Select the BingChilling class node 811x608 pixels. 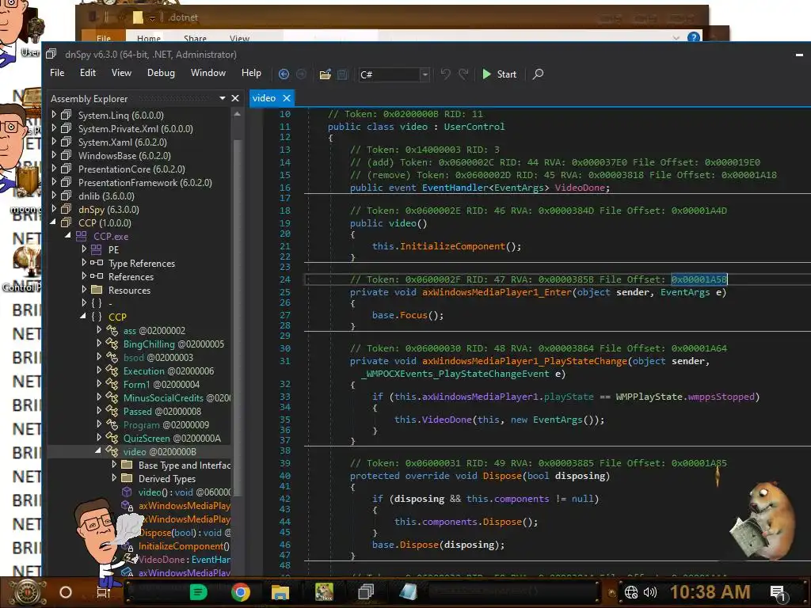click(173, 344)
